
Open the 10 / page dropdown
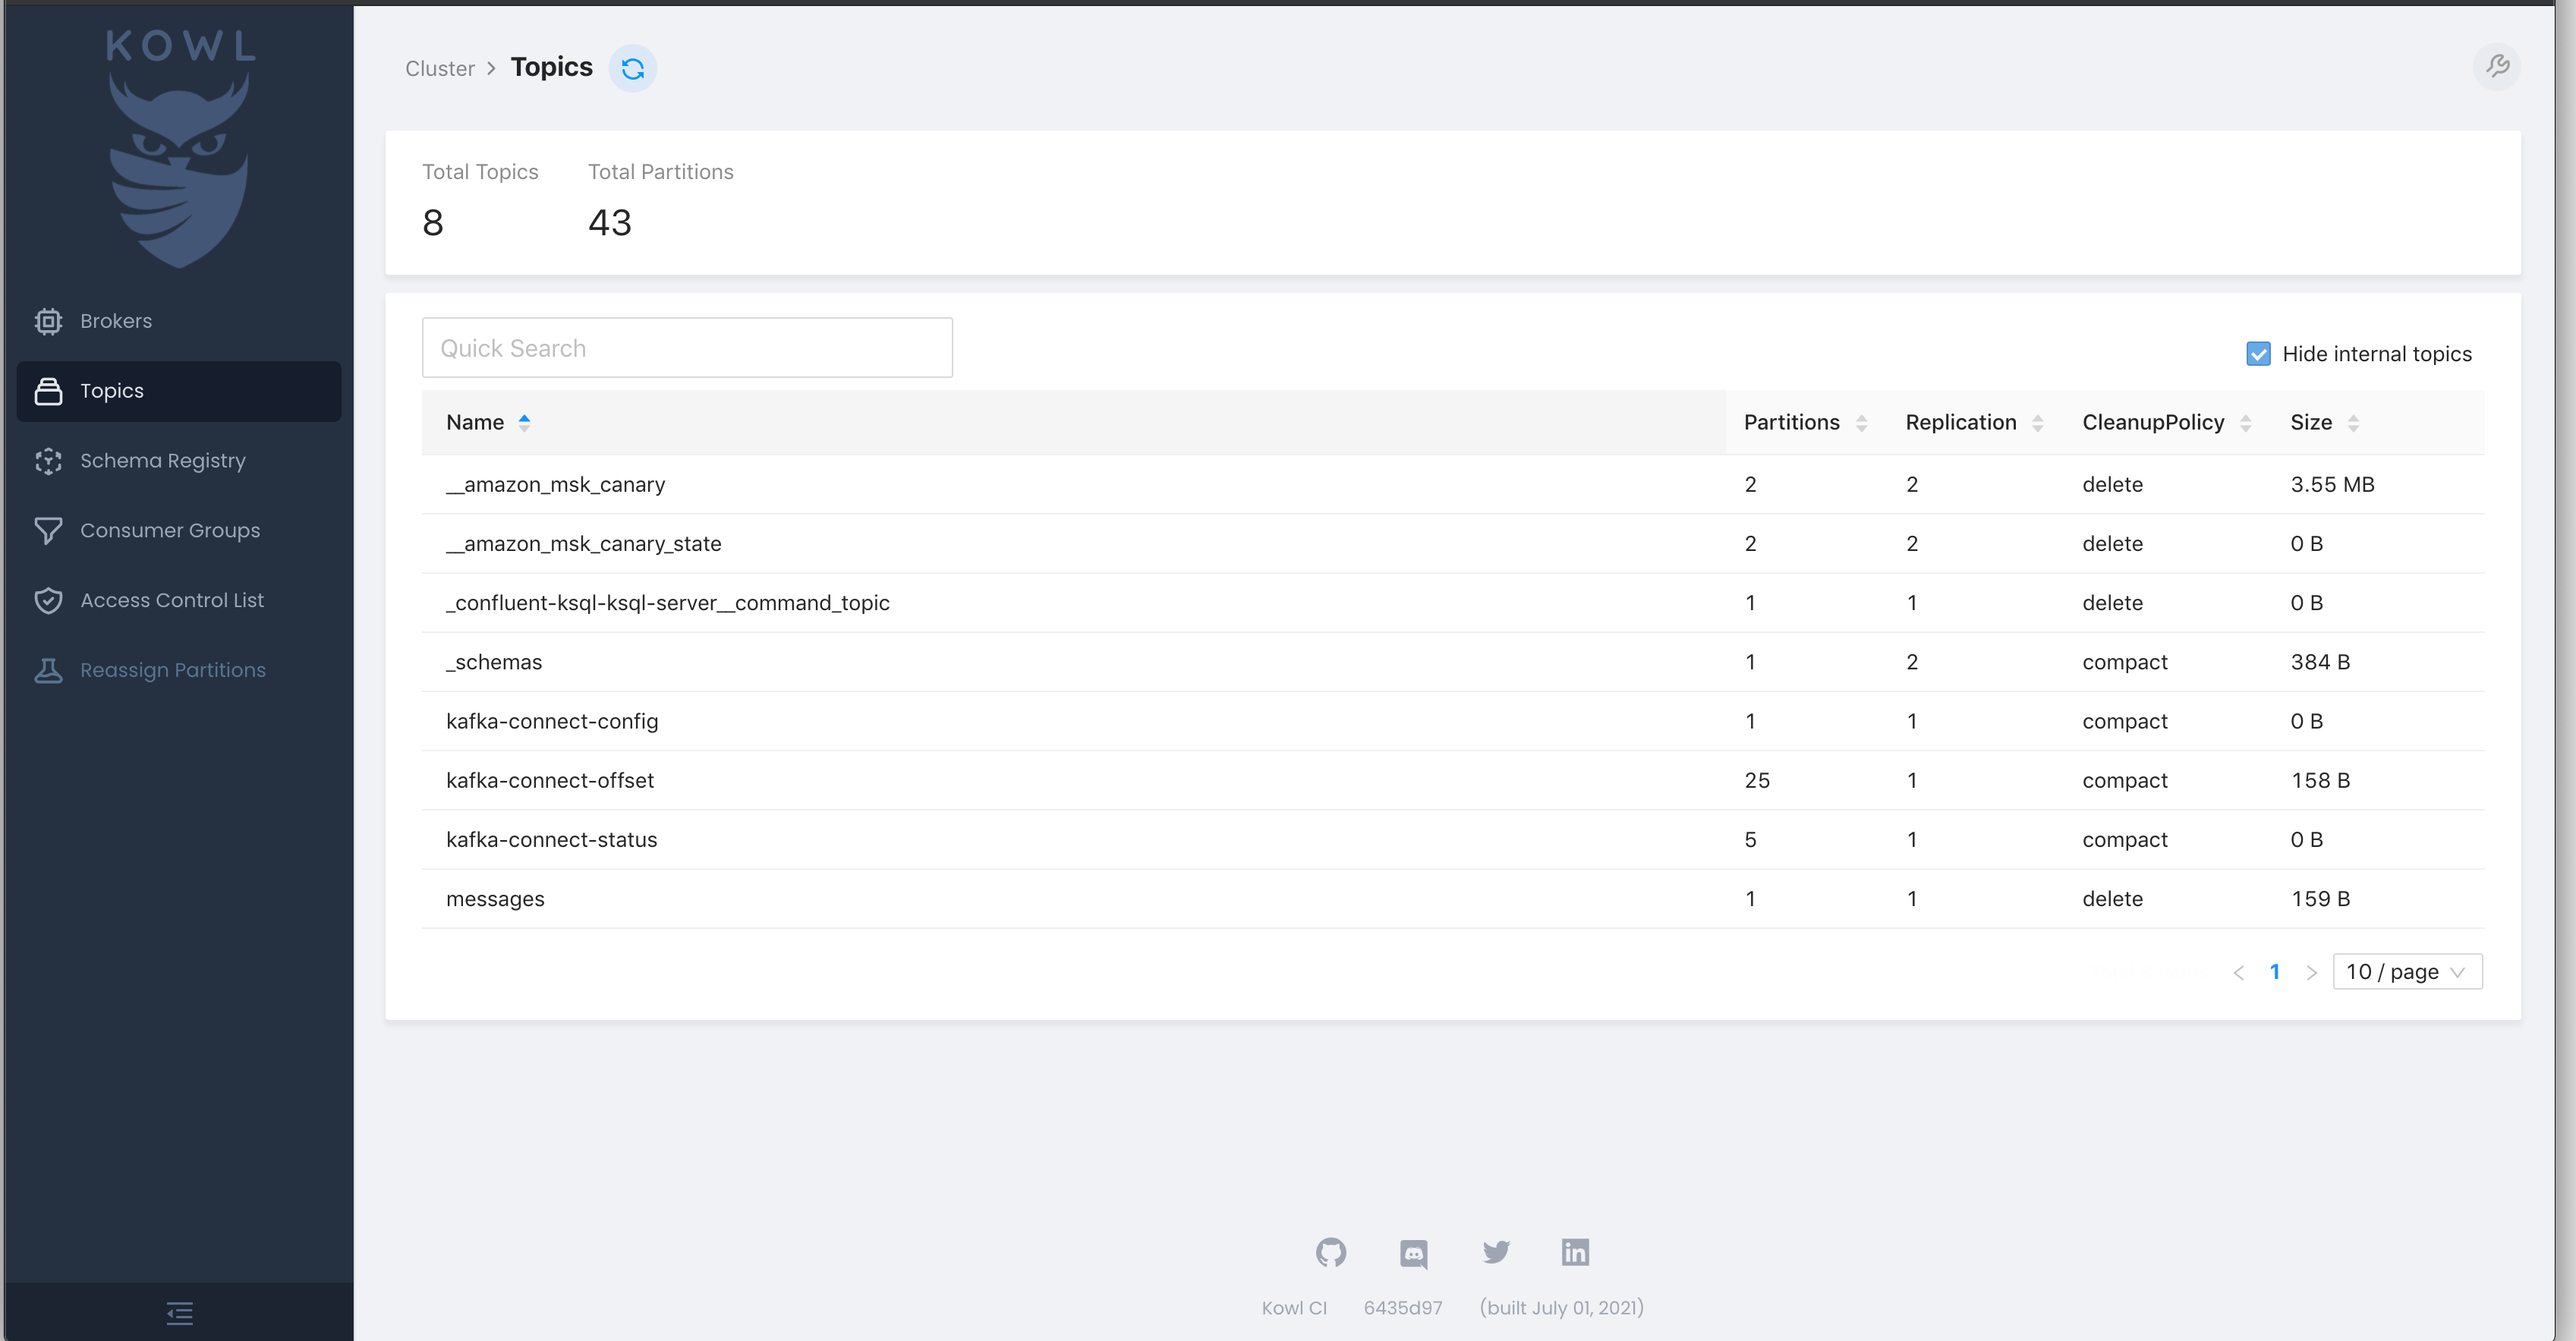tap(2406, 971)
